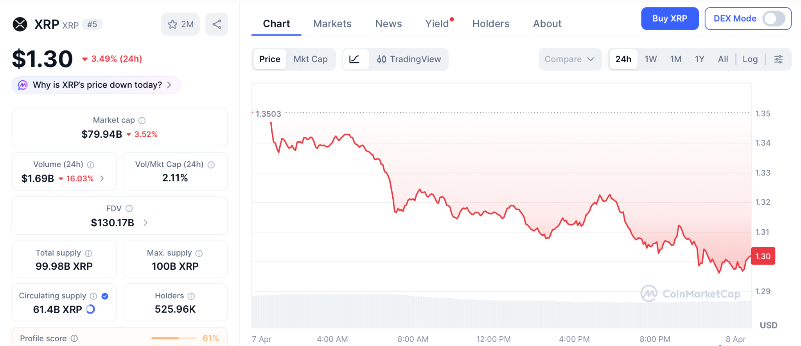Click the Profile score info icon

tap(74, 339)
